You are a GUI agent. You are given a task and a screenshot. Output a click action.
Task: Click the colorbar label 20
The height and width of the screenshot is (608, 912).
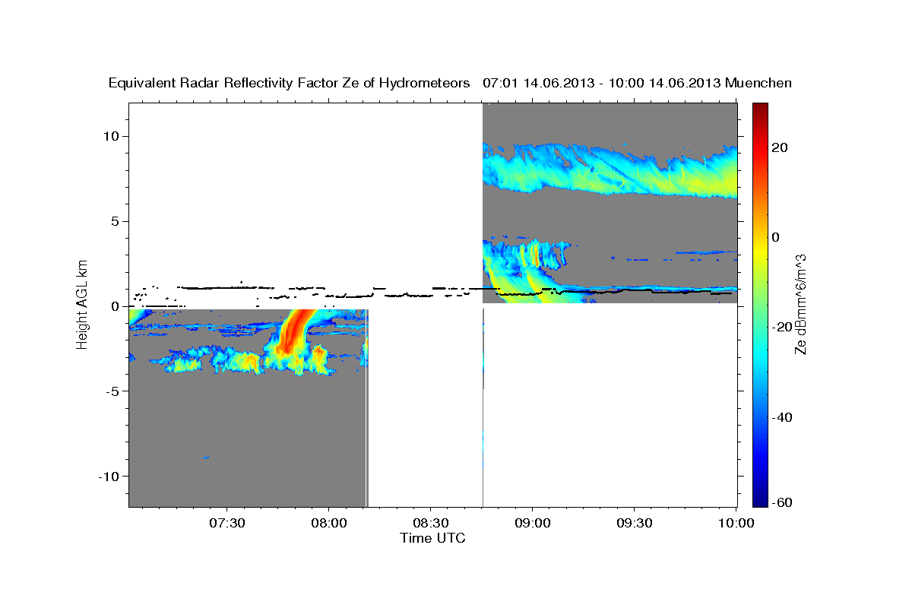click(781, 147)
